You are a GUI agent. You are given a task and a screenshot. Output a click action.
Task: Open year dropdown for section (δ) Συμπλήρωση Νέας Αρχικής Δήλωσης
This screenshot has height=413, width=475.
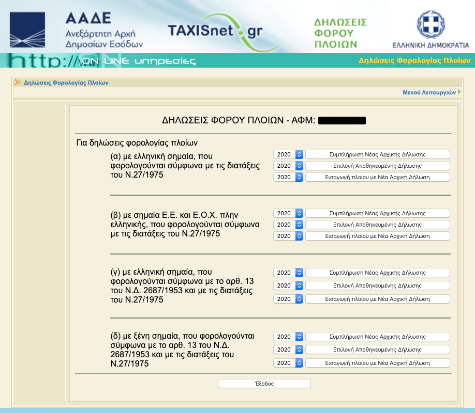point(288,337)
